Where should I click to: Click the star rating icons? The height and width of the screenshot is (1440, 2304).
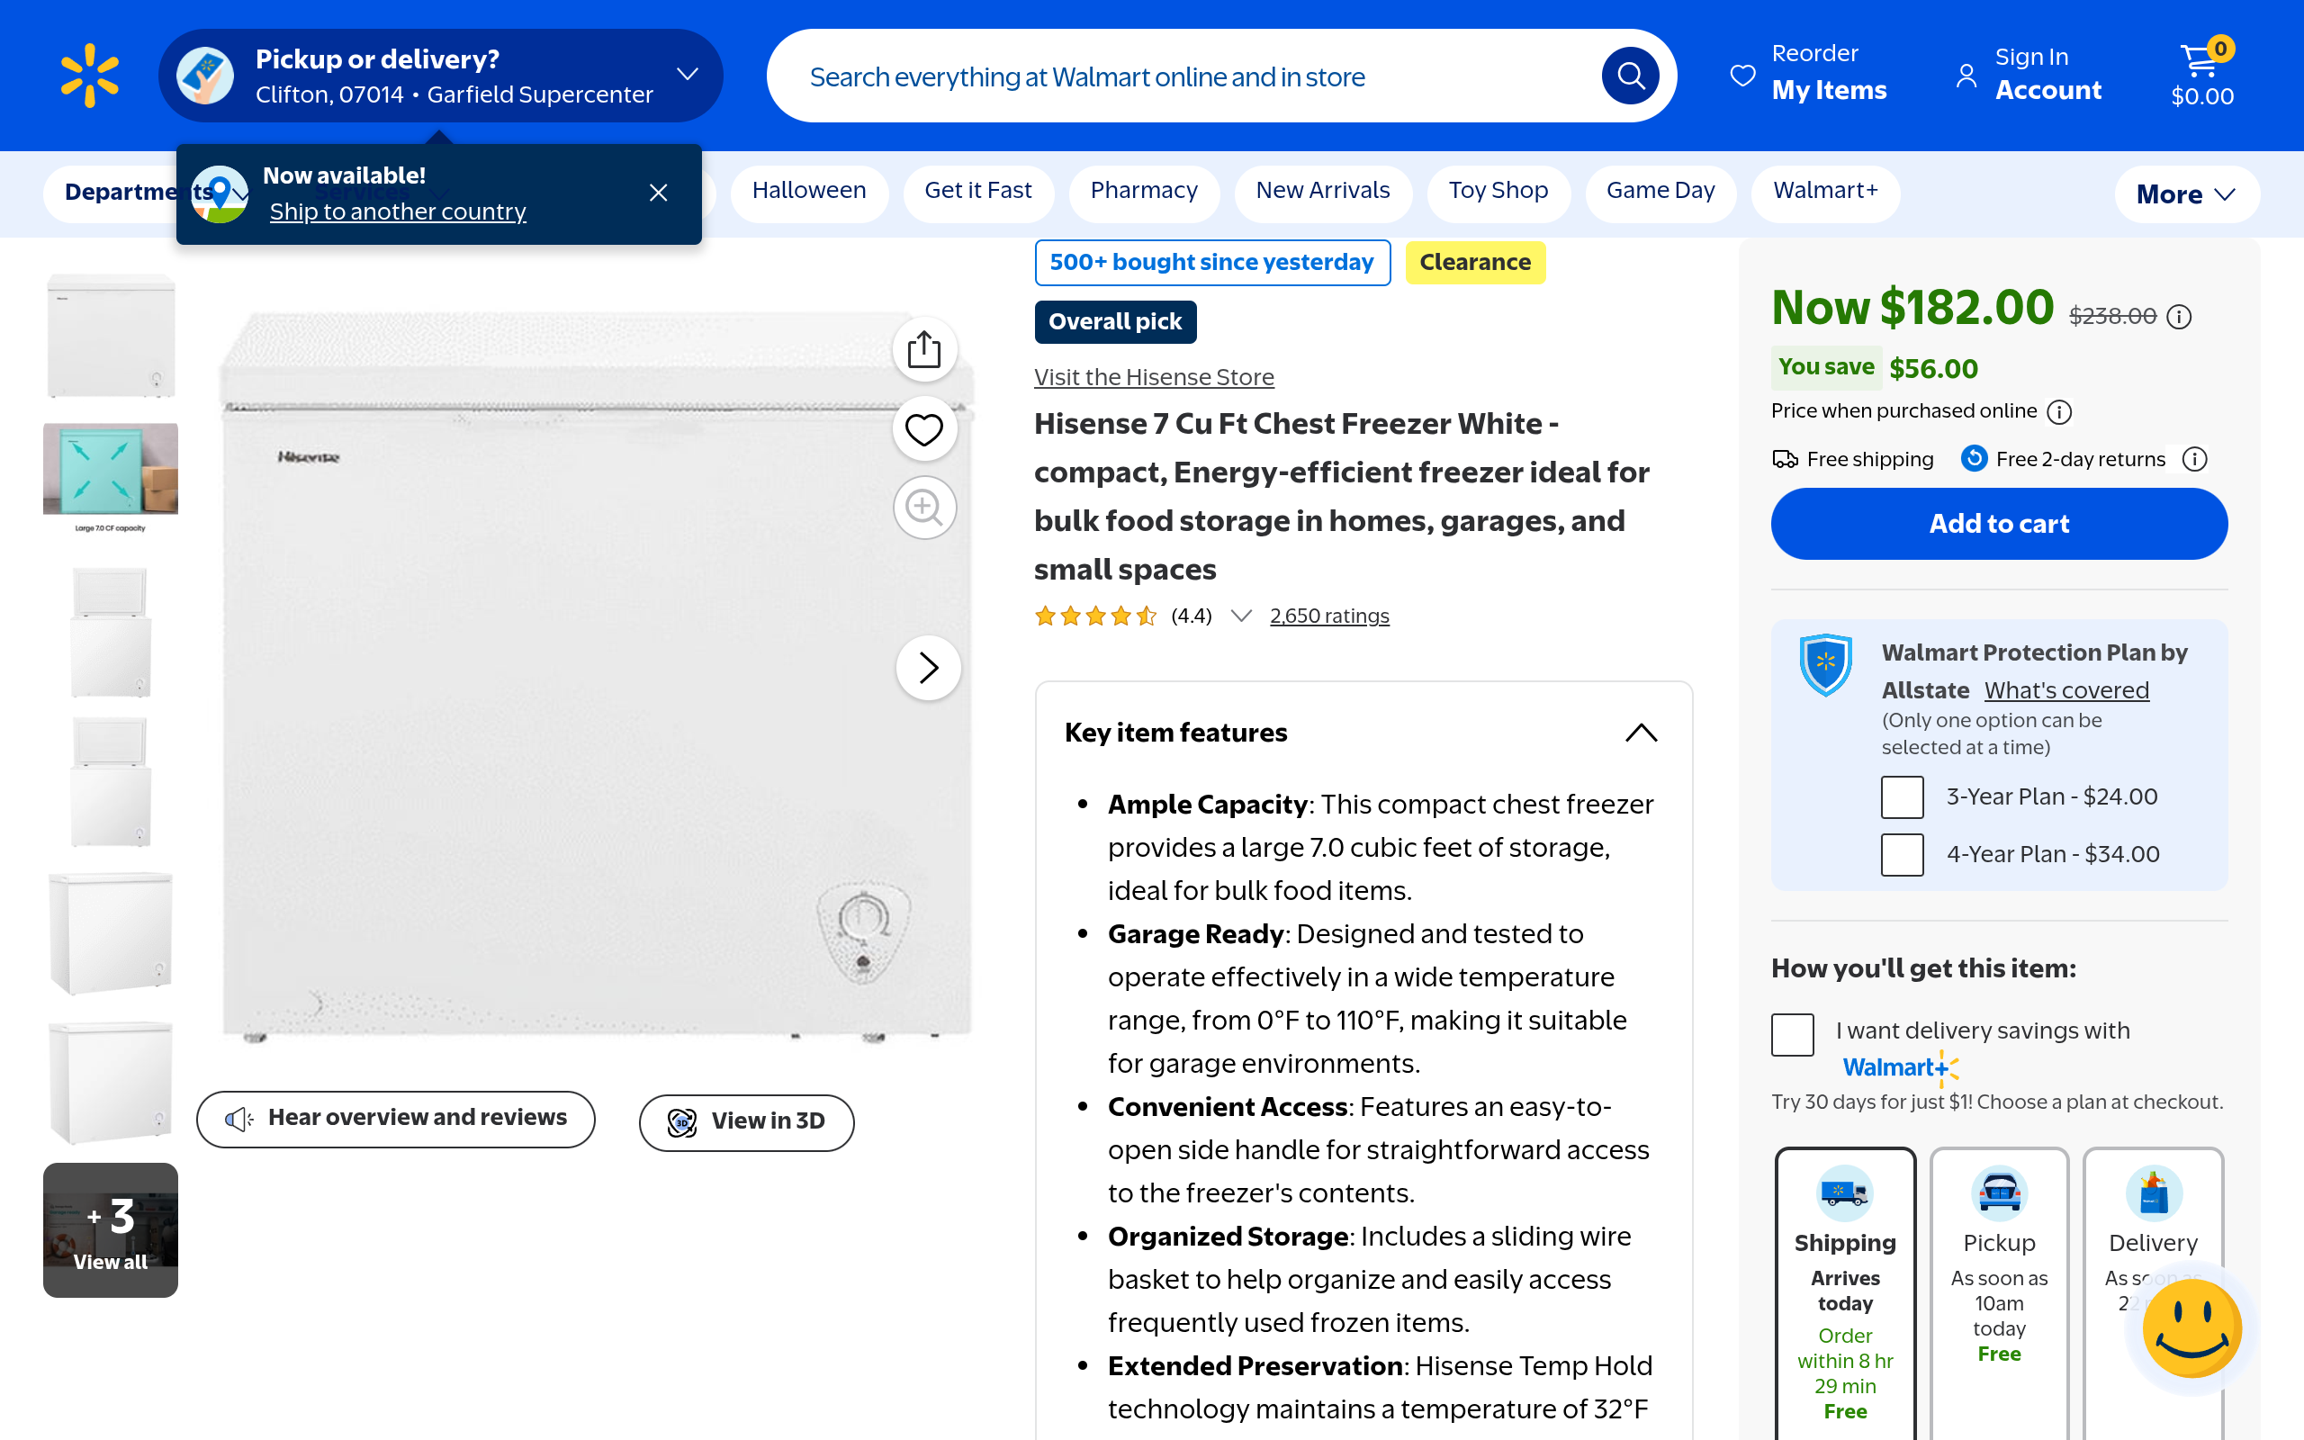1095,616
